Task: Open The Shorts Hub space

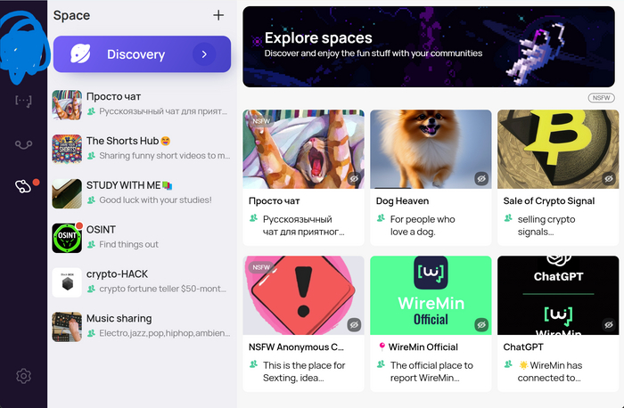Action: click(x=142, y=149)
